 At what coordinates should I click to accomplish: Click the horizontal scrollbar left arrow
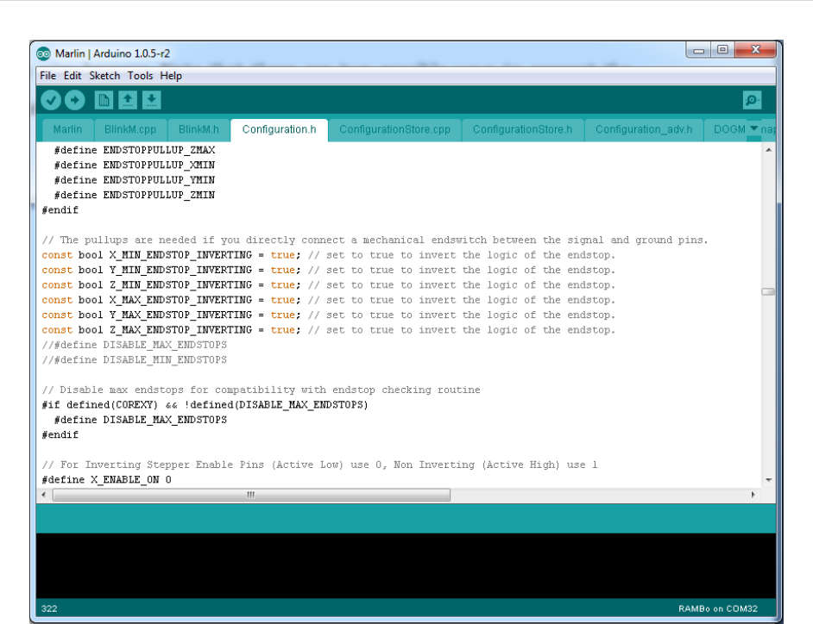(43, 495)
